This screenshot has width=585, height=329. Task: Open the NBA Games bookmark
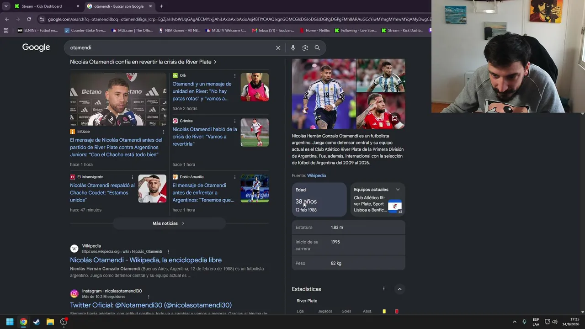coord(180,31)
